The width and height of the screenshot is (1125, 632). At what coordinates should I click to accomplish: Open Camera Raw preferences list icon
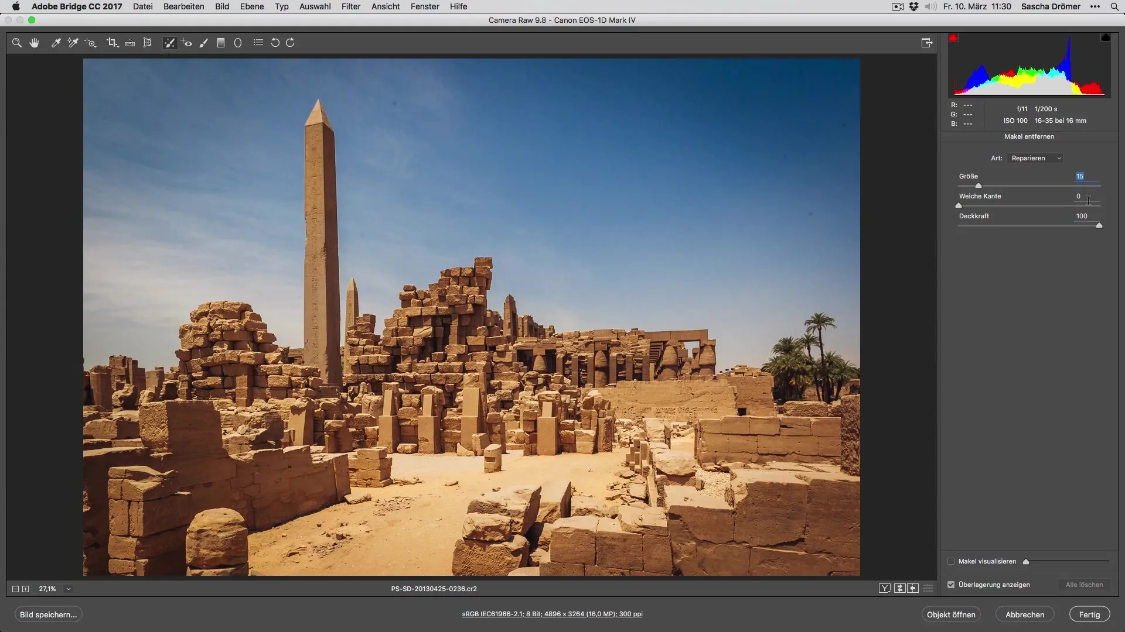tap(258, 43)
